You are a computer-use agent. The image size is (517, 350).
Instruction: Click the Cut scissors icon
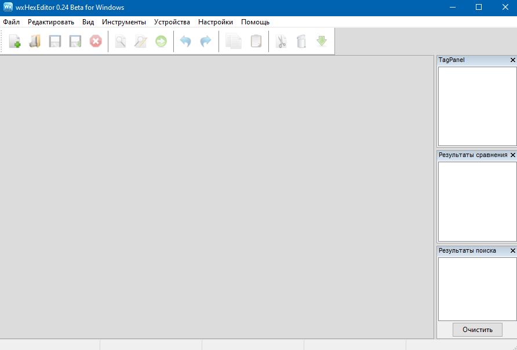(281, 42)
